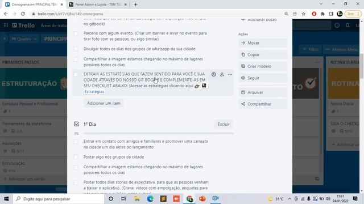Click Excluir next to 1º Dia
Image resolution: width=364 pixels, height=204 pixels.
tap(224, 124)
